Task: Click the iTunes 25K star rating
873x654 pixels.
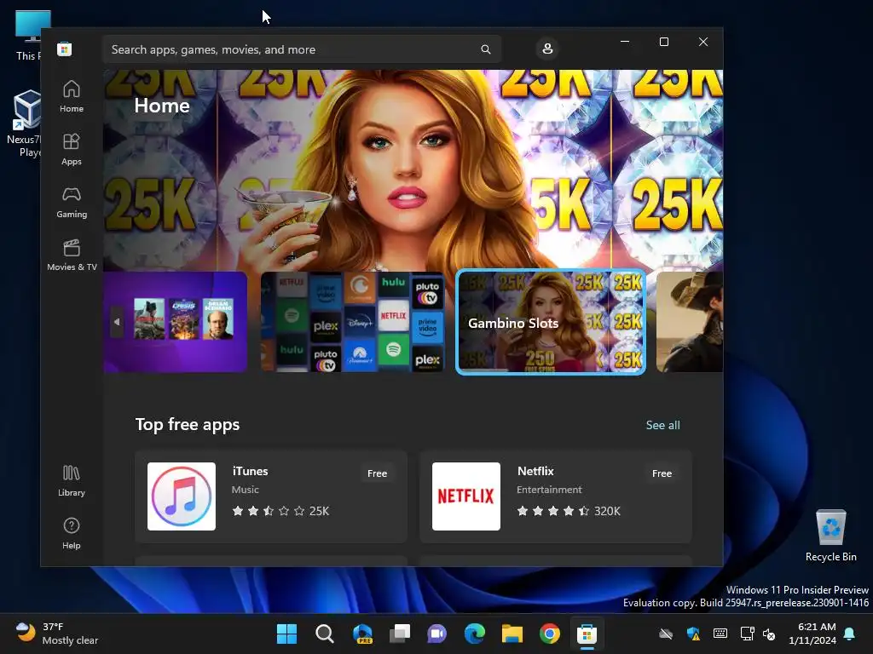Action: [x=280, y=511]
